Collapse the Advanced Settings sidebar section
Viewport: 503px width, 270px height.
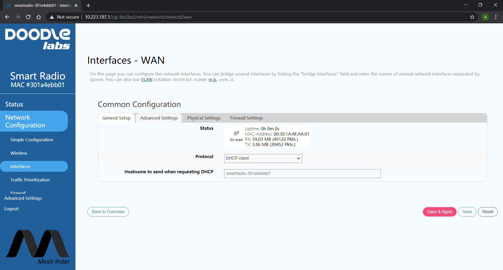pyautogui.click(x=23, y=198)
